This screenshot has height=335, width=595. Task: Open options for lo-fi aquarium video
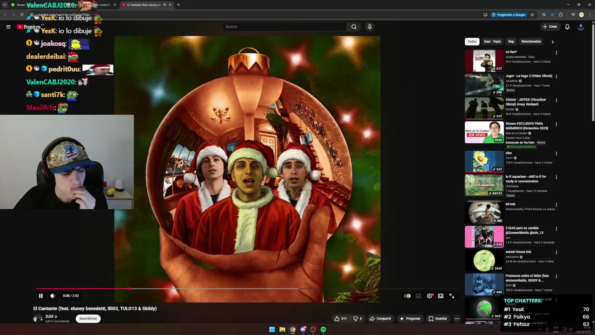[556, 177]
